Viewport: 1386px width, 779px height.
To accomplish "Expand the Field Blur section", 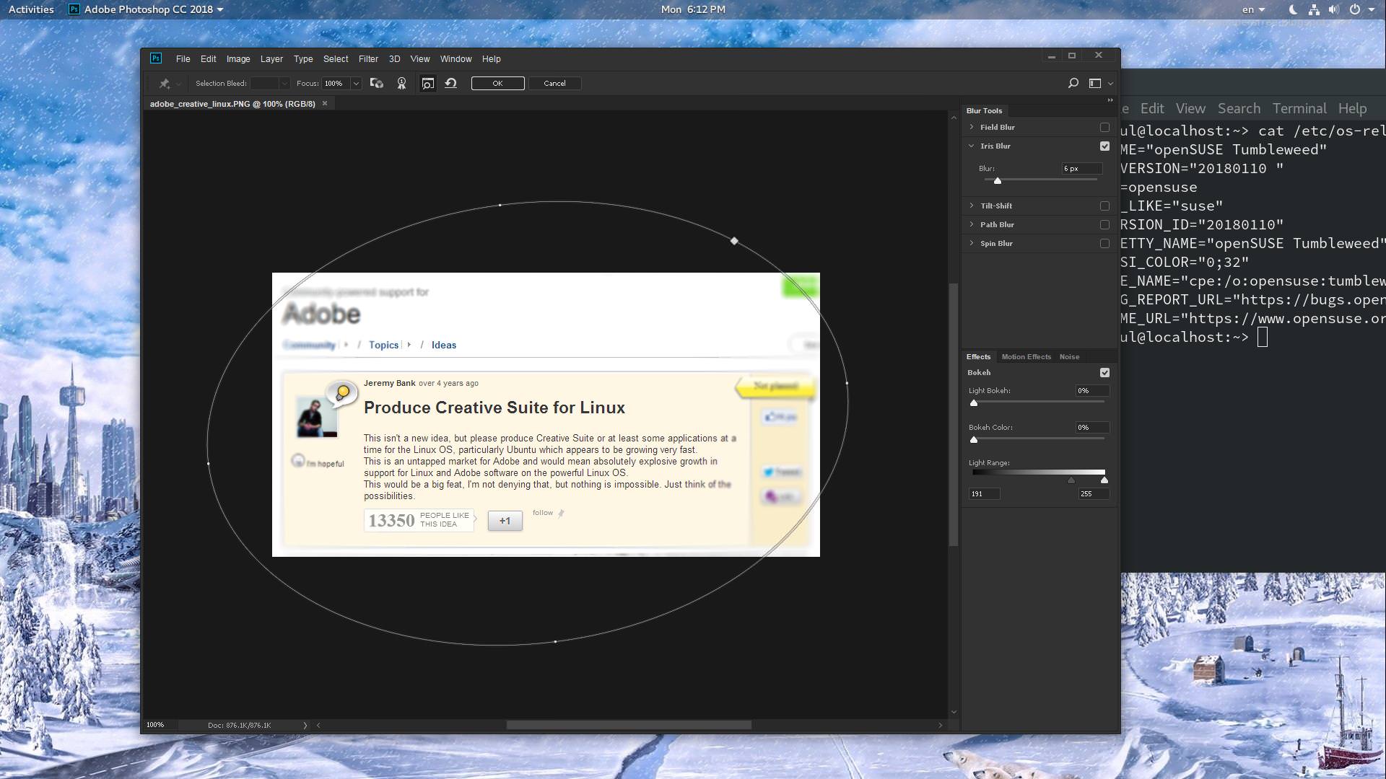I will click(972, 128).
